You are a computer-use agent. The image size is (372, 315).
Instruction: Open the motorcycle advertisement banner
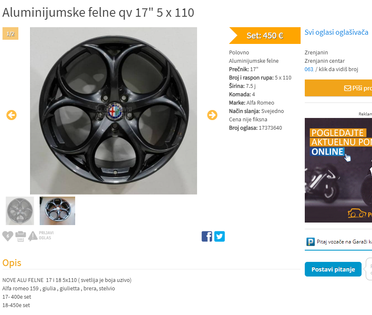point(338,170)
